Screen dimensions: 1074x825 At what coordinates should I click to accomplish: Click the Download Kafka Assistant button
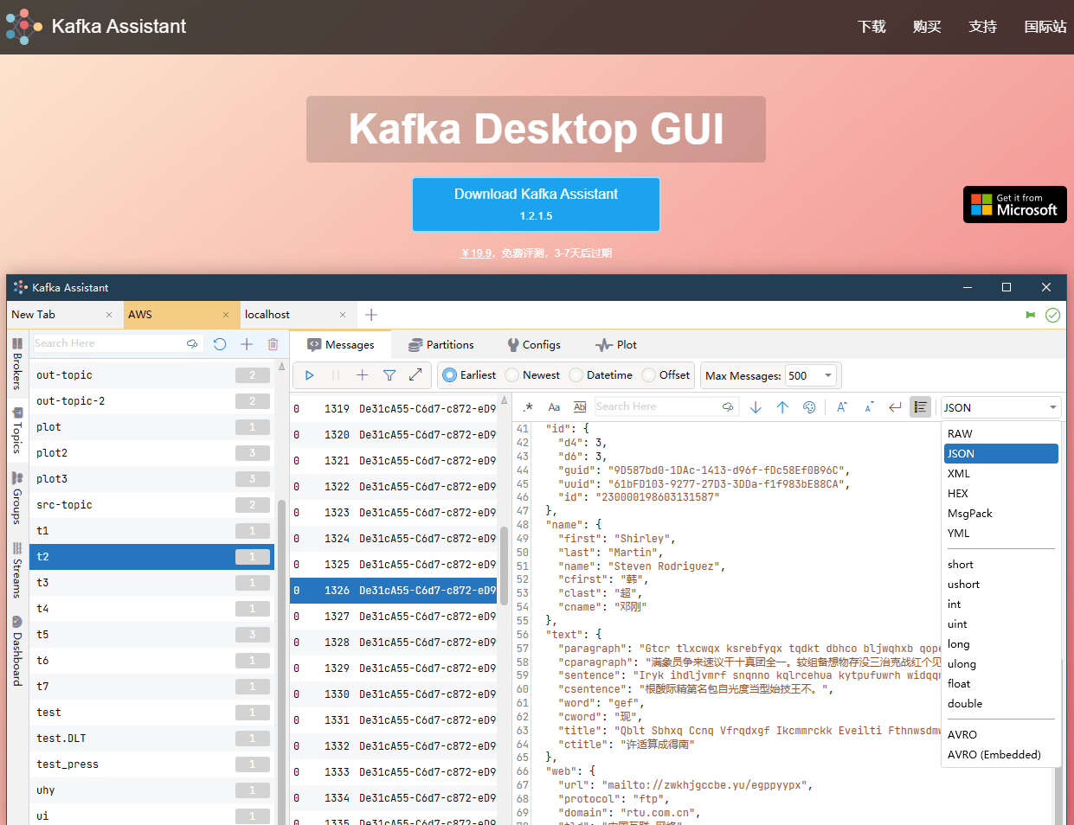click(x=536, y=204)
